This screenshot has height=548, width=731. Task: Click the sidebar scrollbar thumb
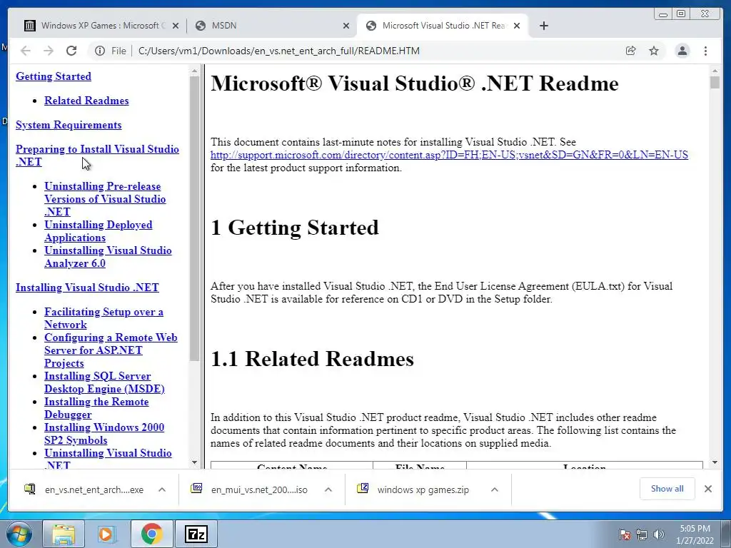(x=194, y=218)
